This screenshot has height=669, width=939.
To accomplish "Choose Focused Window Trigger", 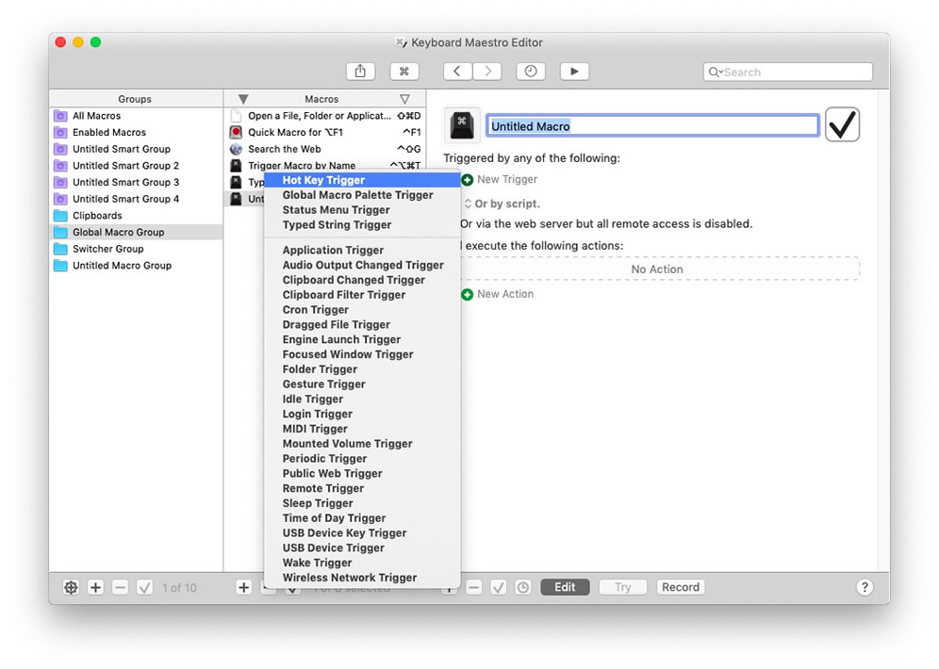I will tap(362, 354).
